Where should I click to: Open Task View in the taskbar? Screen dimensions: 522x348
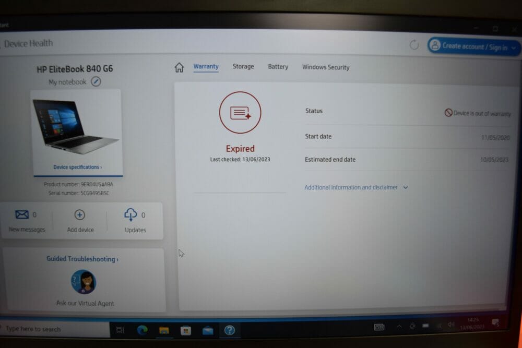click(x=120, y=330)
